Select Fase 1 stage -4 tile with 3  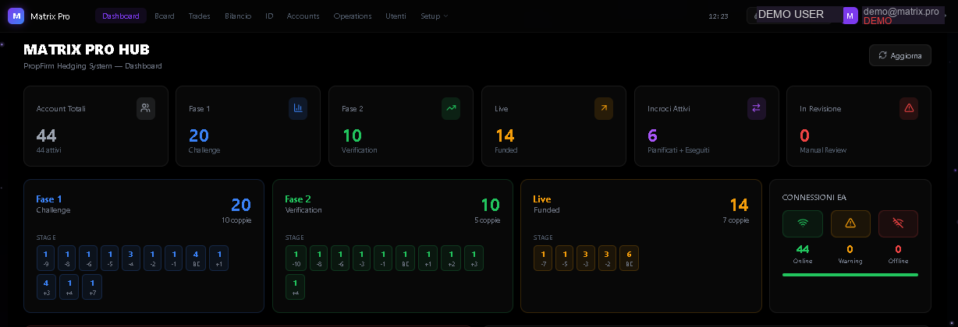pyautogui.click(x=131, y=258)
